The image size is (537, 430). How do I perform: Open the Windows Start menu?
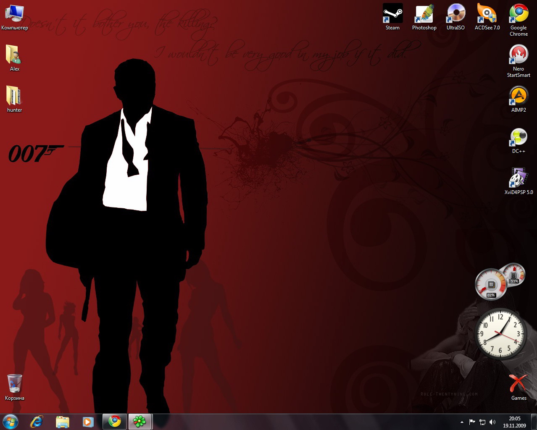pos(10,422)
